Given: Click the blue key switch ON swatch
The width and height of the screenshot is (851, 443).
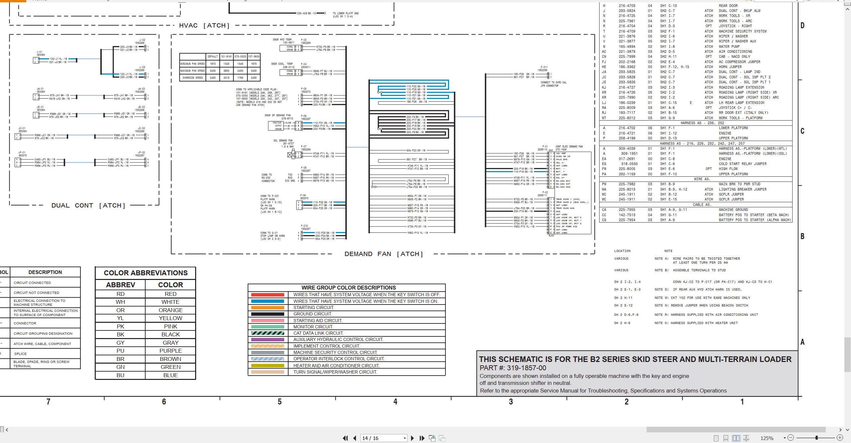Looking at the screenshot, I should (268, 301).
